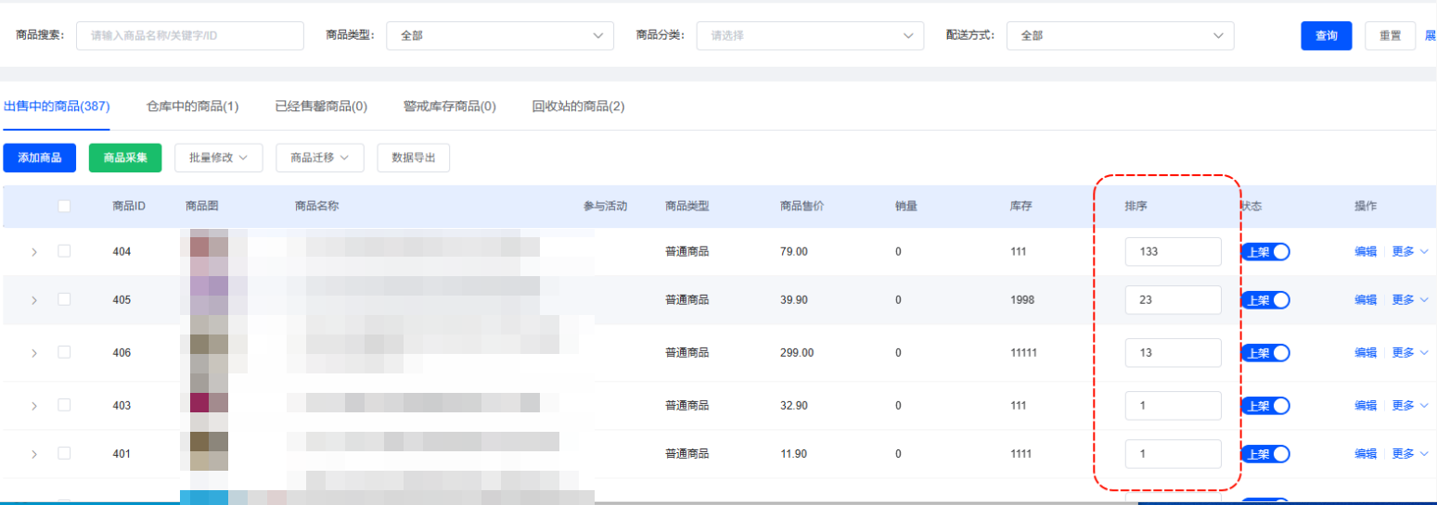Click the 添加商品 button
Image resolution: width=1437 pixels, height=505 pixels.
point(40,158)
